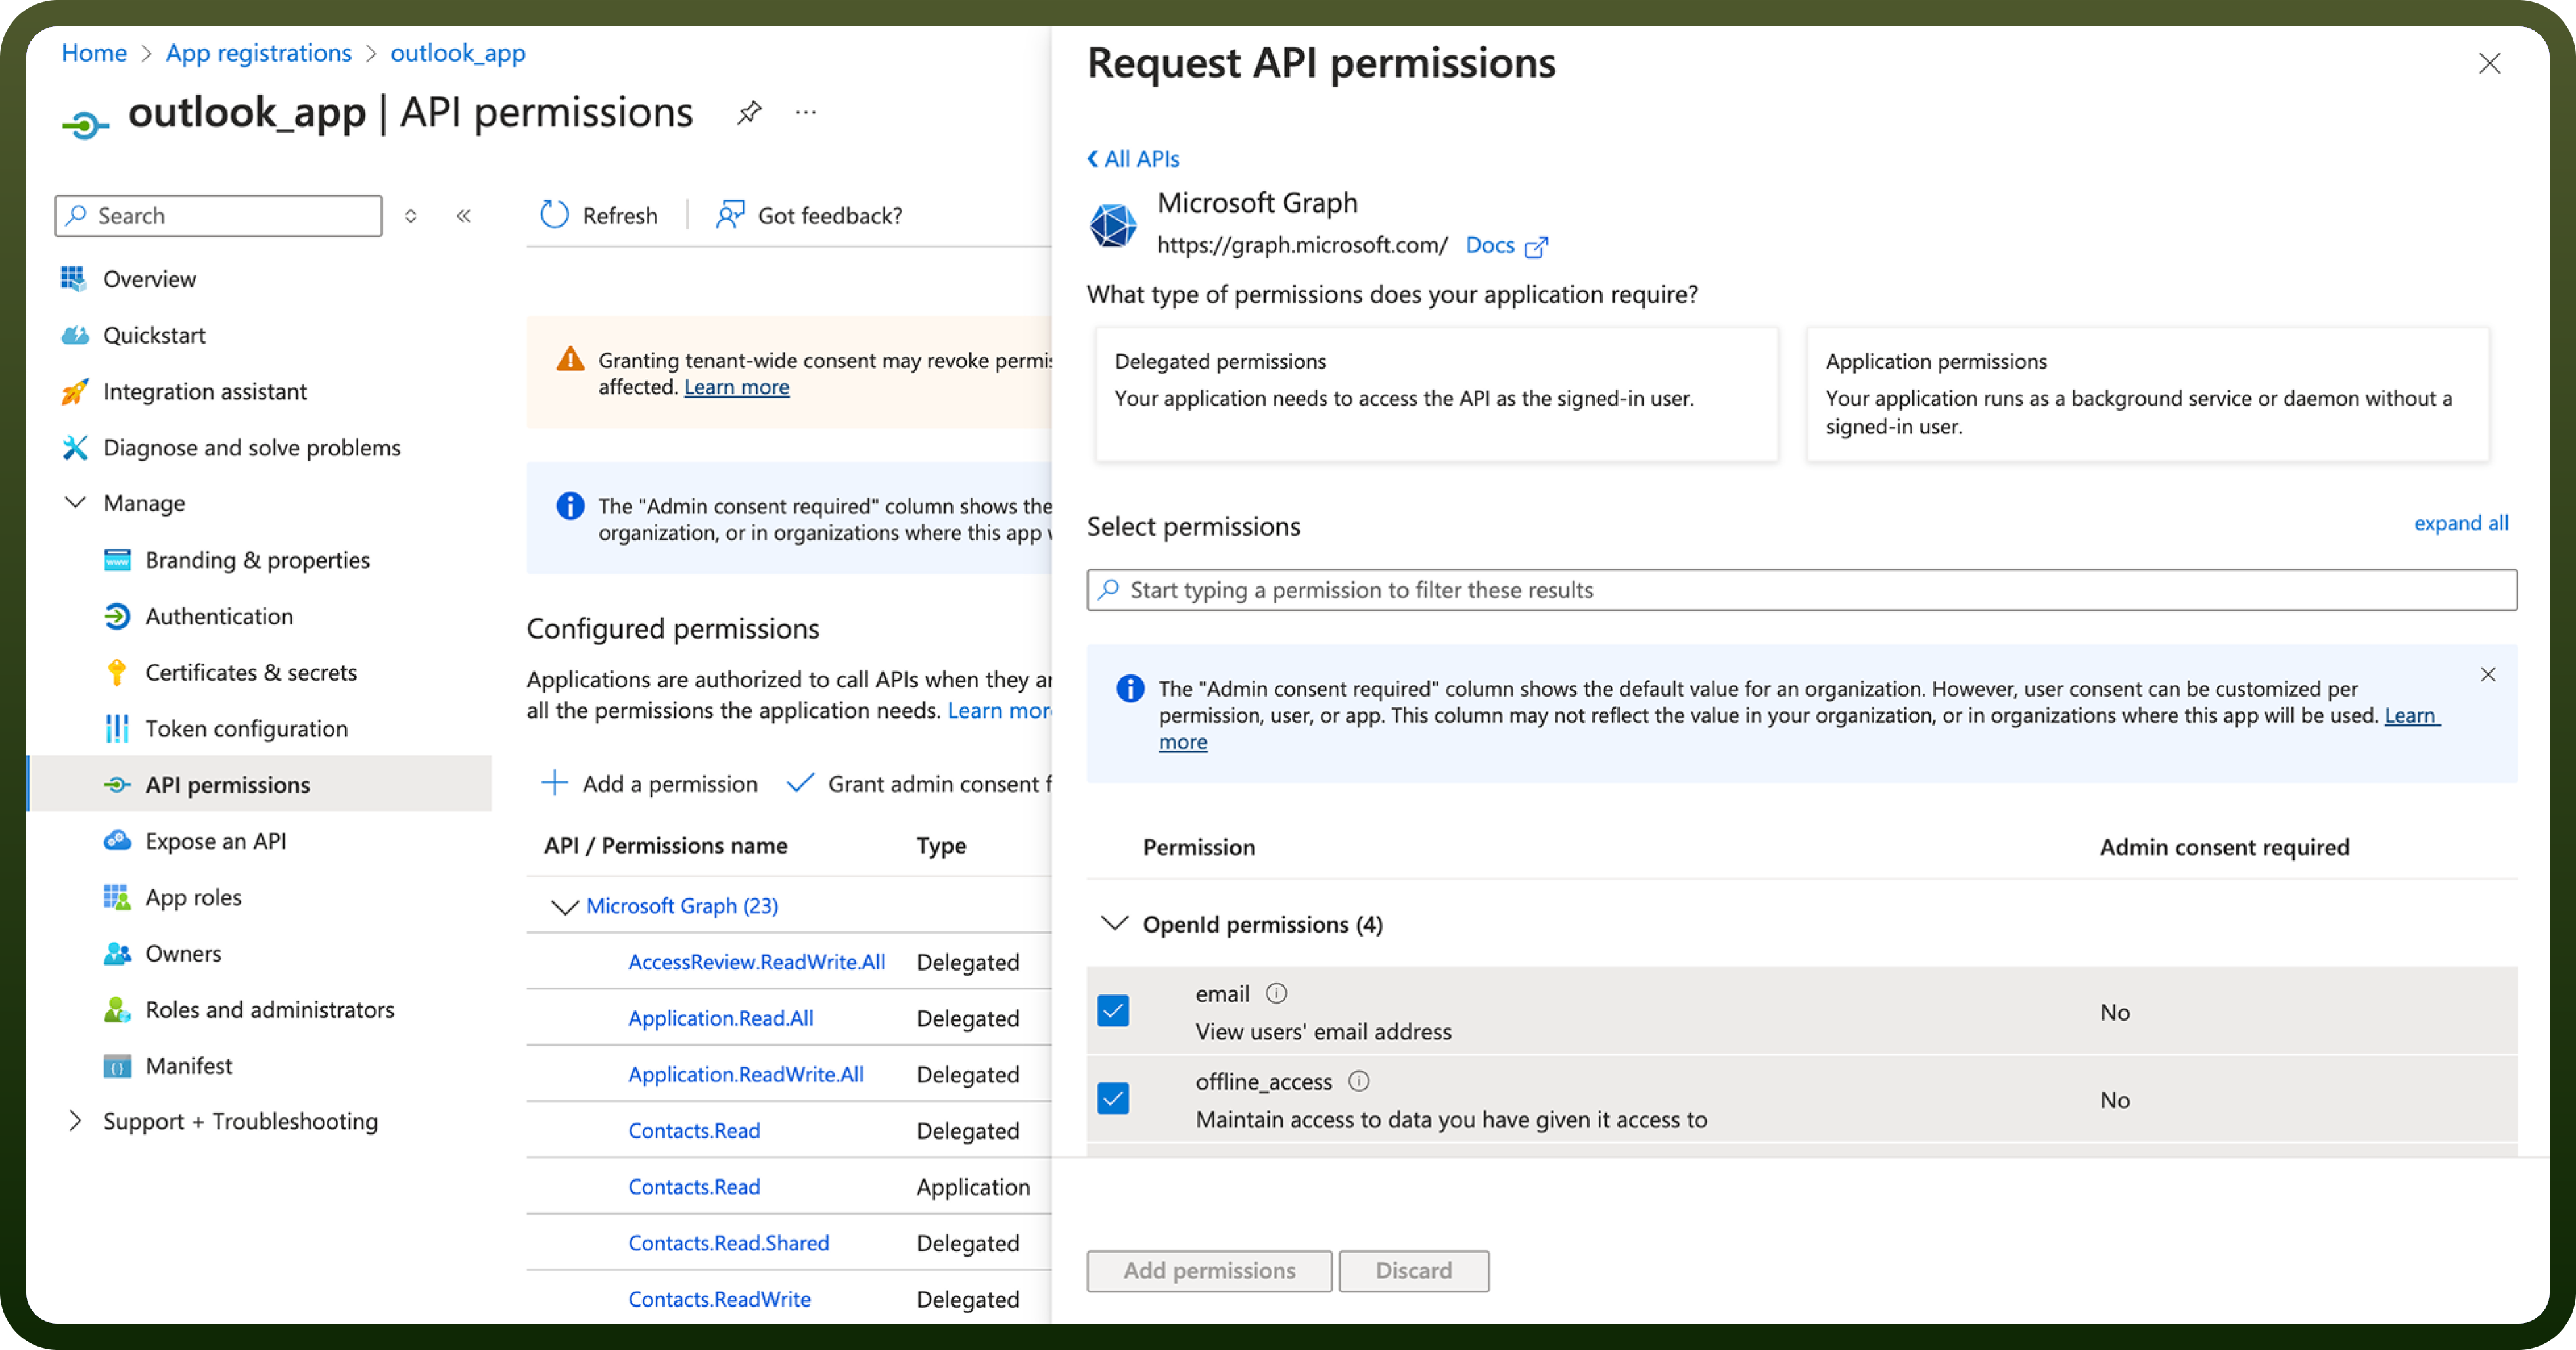This screenshot has height=1350, width=2576.
Task: Collapse the OpenId permissions (4) group
Action: click(x=1115, y=923)
